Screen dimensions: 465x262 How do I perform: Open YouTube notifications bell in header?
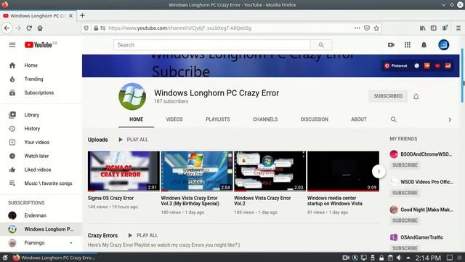pyautogui.click(x=424, y=45)
